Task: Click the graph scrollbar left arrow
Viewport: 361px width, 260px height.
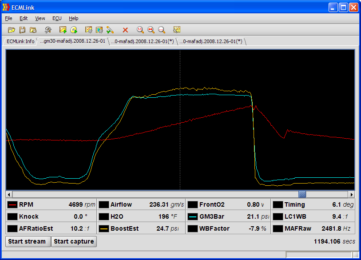Action: pos(9,195)
